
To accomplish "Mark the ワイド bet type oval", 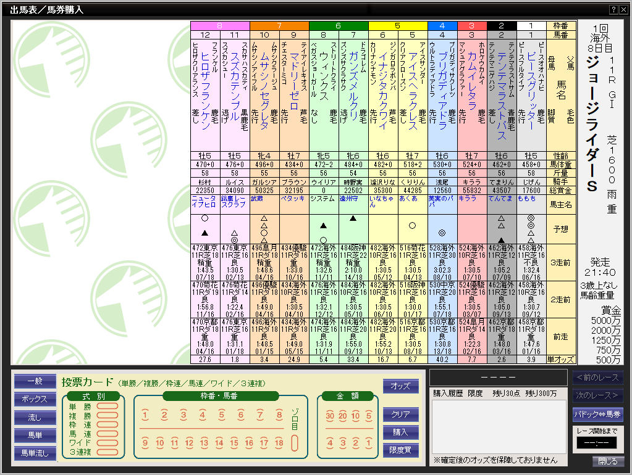I will [107, 443].
